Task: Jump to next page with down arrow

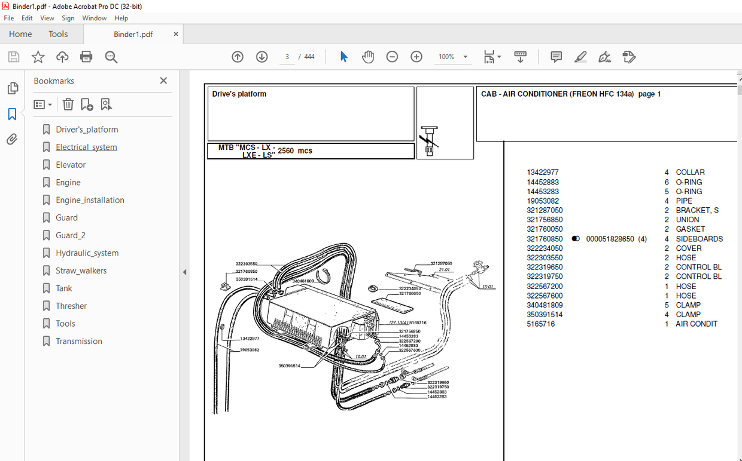Action: 261,57
